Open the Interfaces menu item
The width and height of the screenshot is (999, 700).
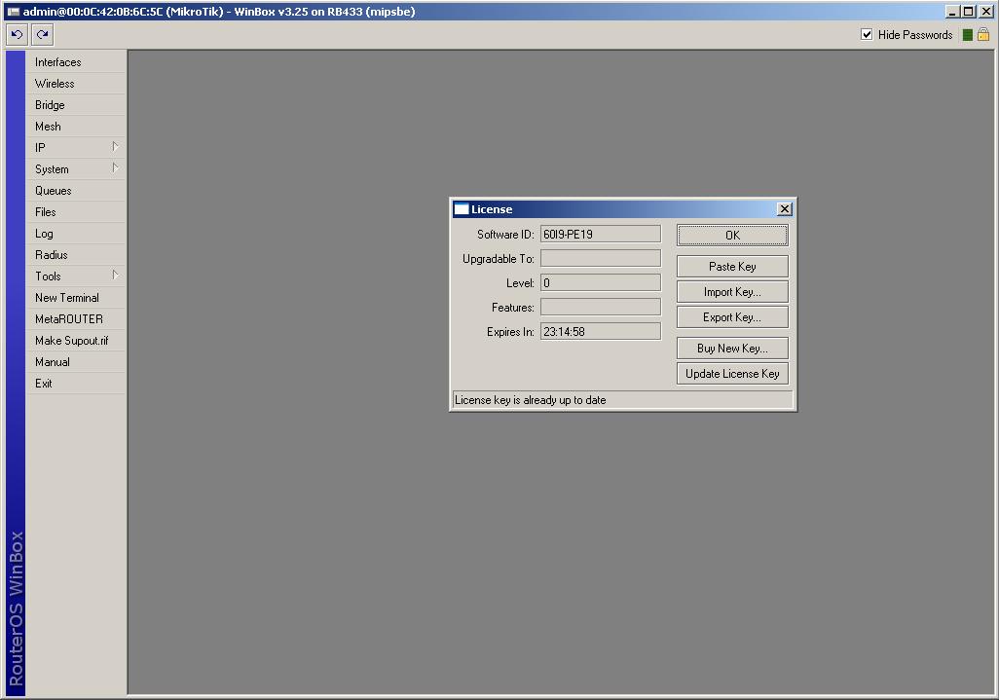tap(76, 61)
